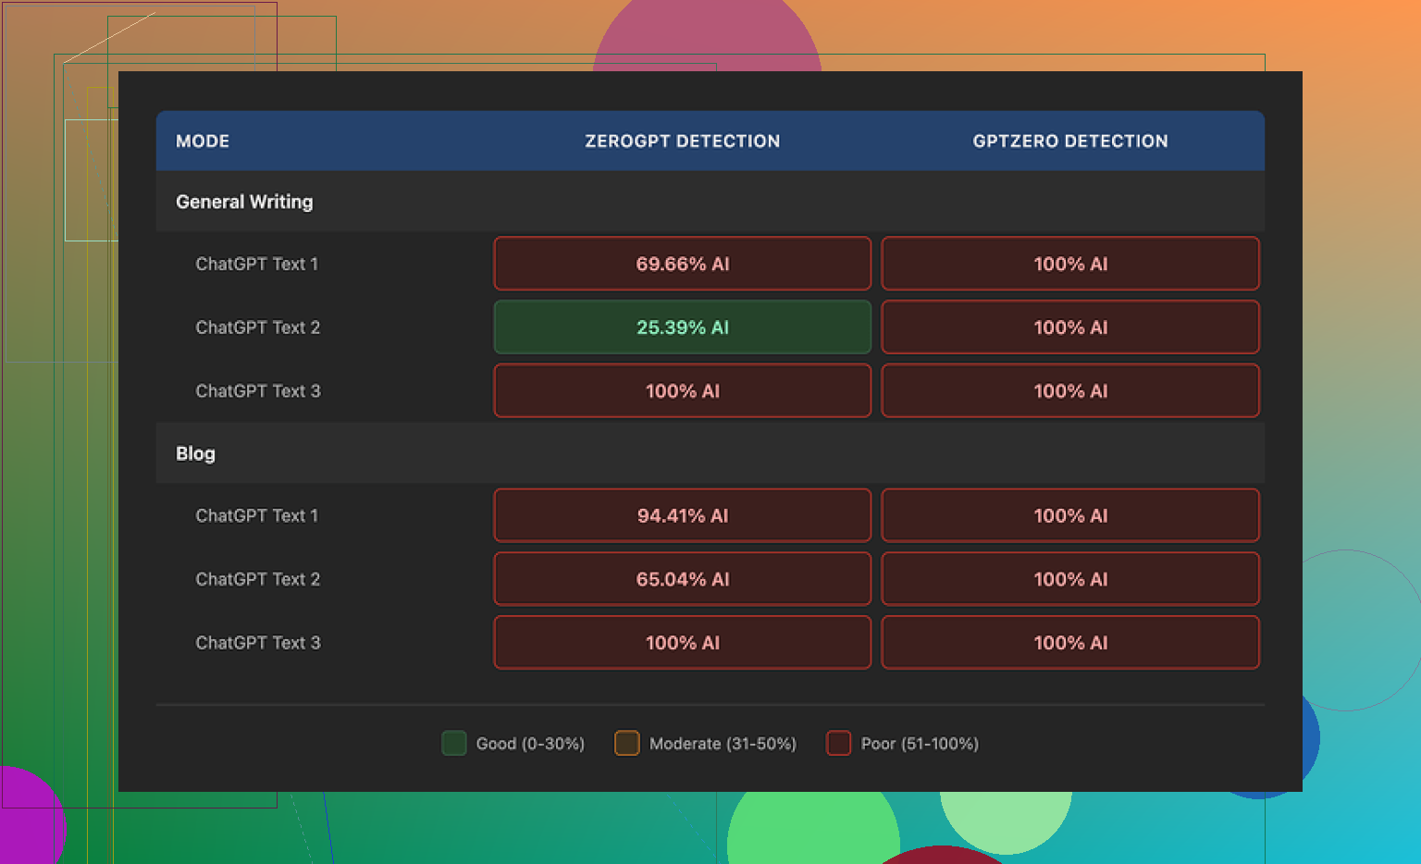
Task: Click ZeroGPT 100% AI cell for General Writing Text 3
Action: coord(682,391)
